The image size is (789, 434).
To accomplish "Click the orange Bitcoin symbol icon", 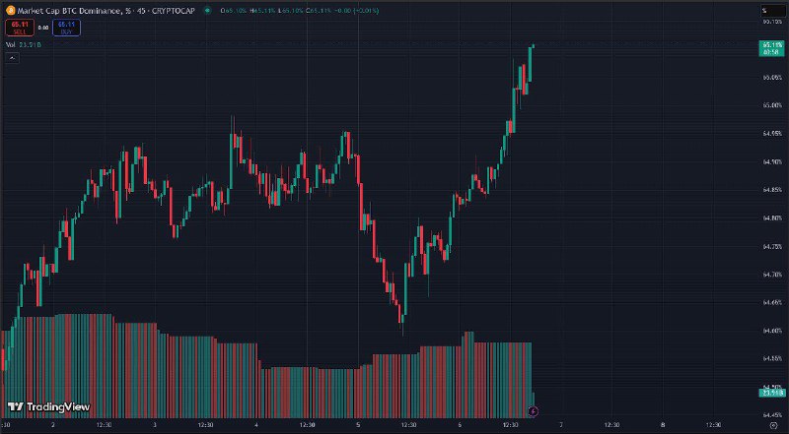I will pyautogui.click(x=10, y=10).
